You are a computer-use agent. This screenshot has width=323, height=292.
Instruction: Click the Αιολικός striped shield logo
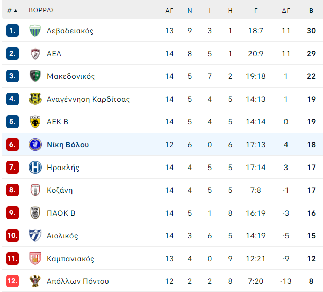click(x=35, y=236)
